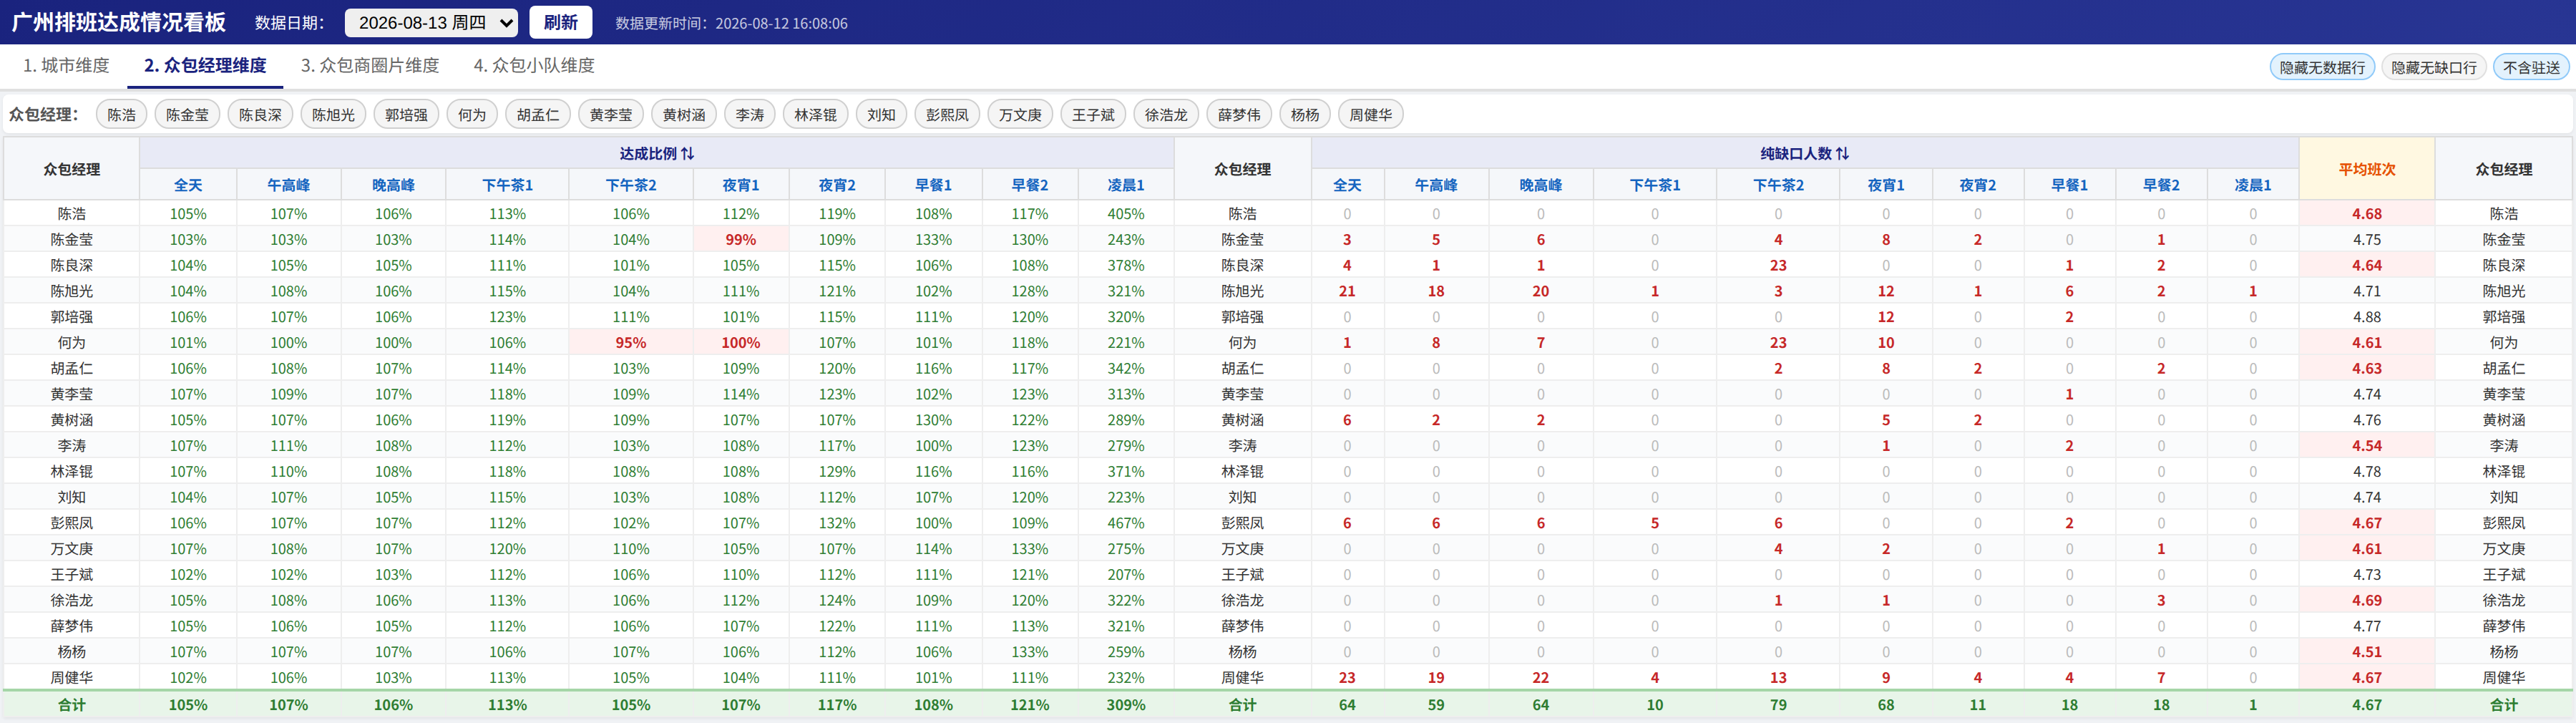Click the 达成比例 group header
This screenshot has height=723, width=2576.
coord(656,153)
